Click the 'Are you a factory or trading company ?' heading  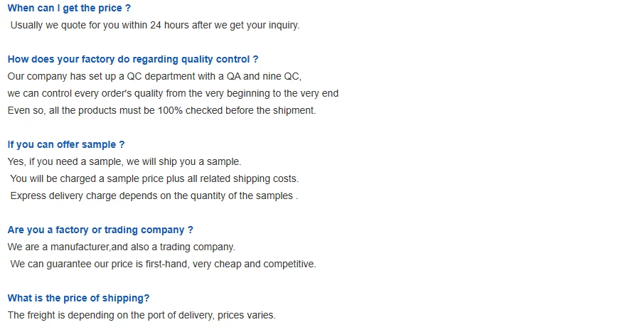pos(100,230)
